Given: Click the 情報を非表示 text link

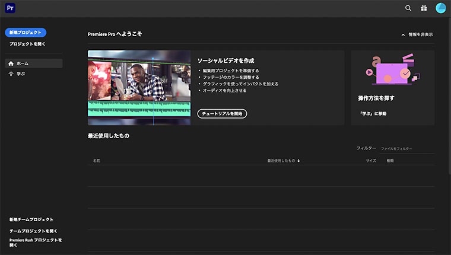Looking at the screenshot, I should click(421, 34).
